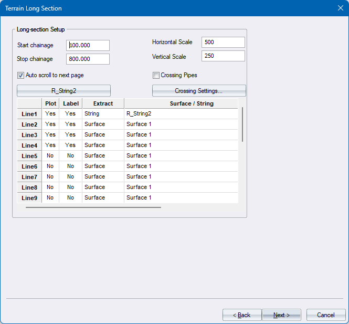Click the Start chainage input field
The image size is (349, 324).
(x=88, y=46)
